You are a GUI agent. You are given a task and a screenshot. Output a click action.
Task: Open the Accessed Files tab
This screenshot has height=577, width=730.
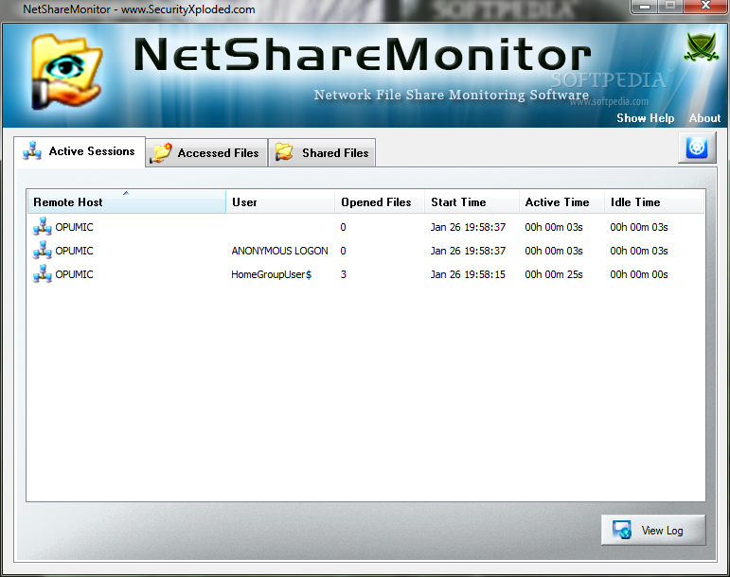[206, 153]
